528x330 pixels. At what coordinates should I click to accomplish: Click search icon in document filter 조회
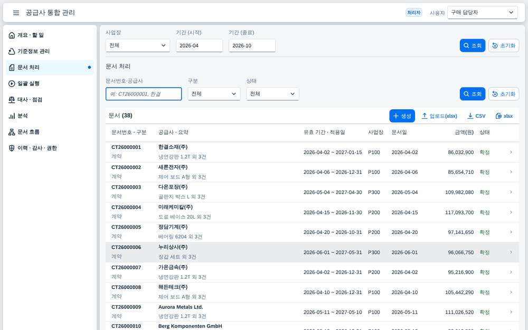tap(466, 94)
